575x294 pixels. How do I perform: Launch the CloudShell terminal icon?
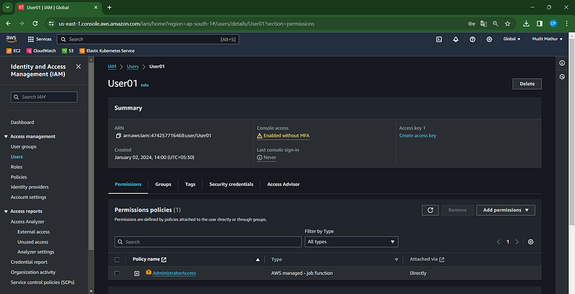pos(438,39)
